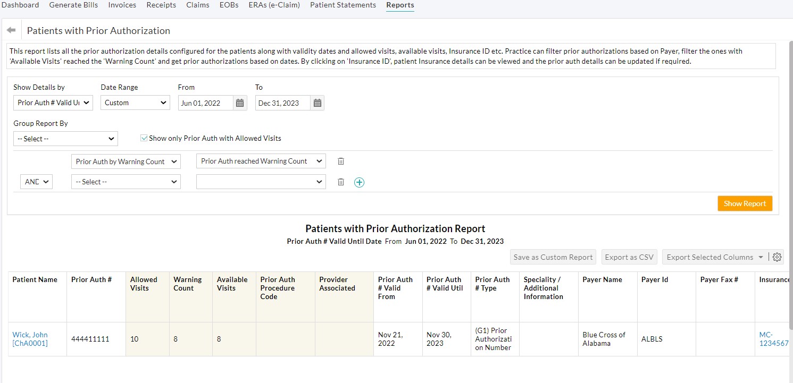Switch to the Claims tab

click(197, 5)
